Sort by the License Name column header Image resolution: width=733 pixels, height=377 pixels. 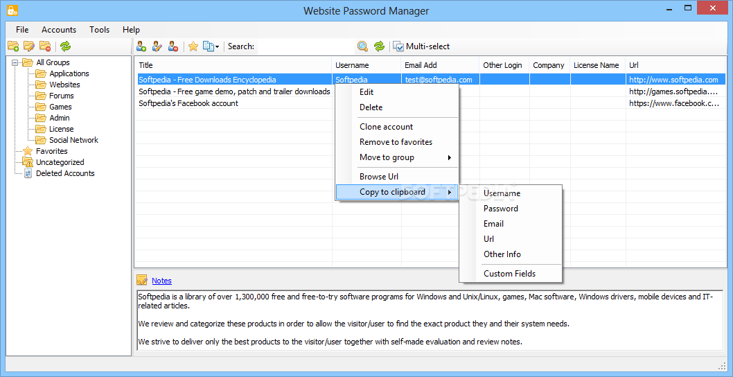pyautogui.click(x=598, y=65)
